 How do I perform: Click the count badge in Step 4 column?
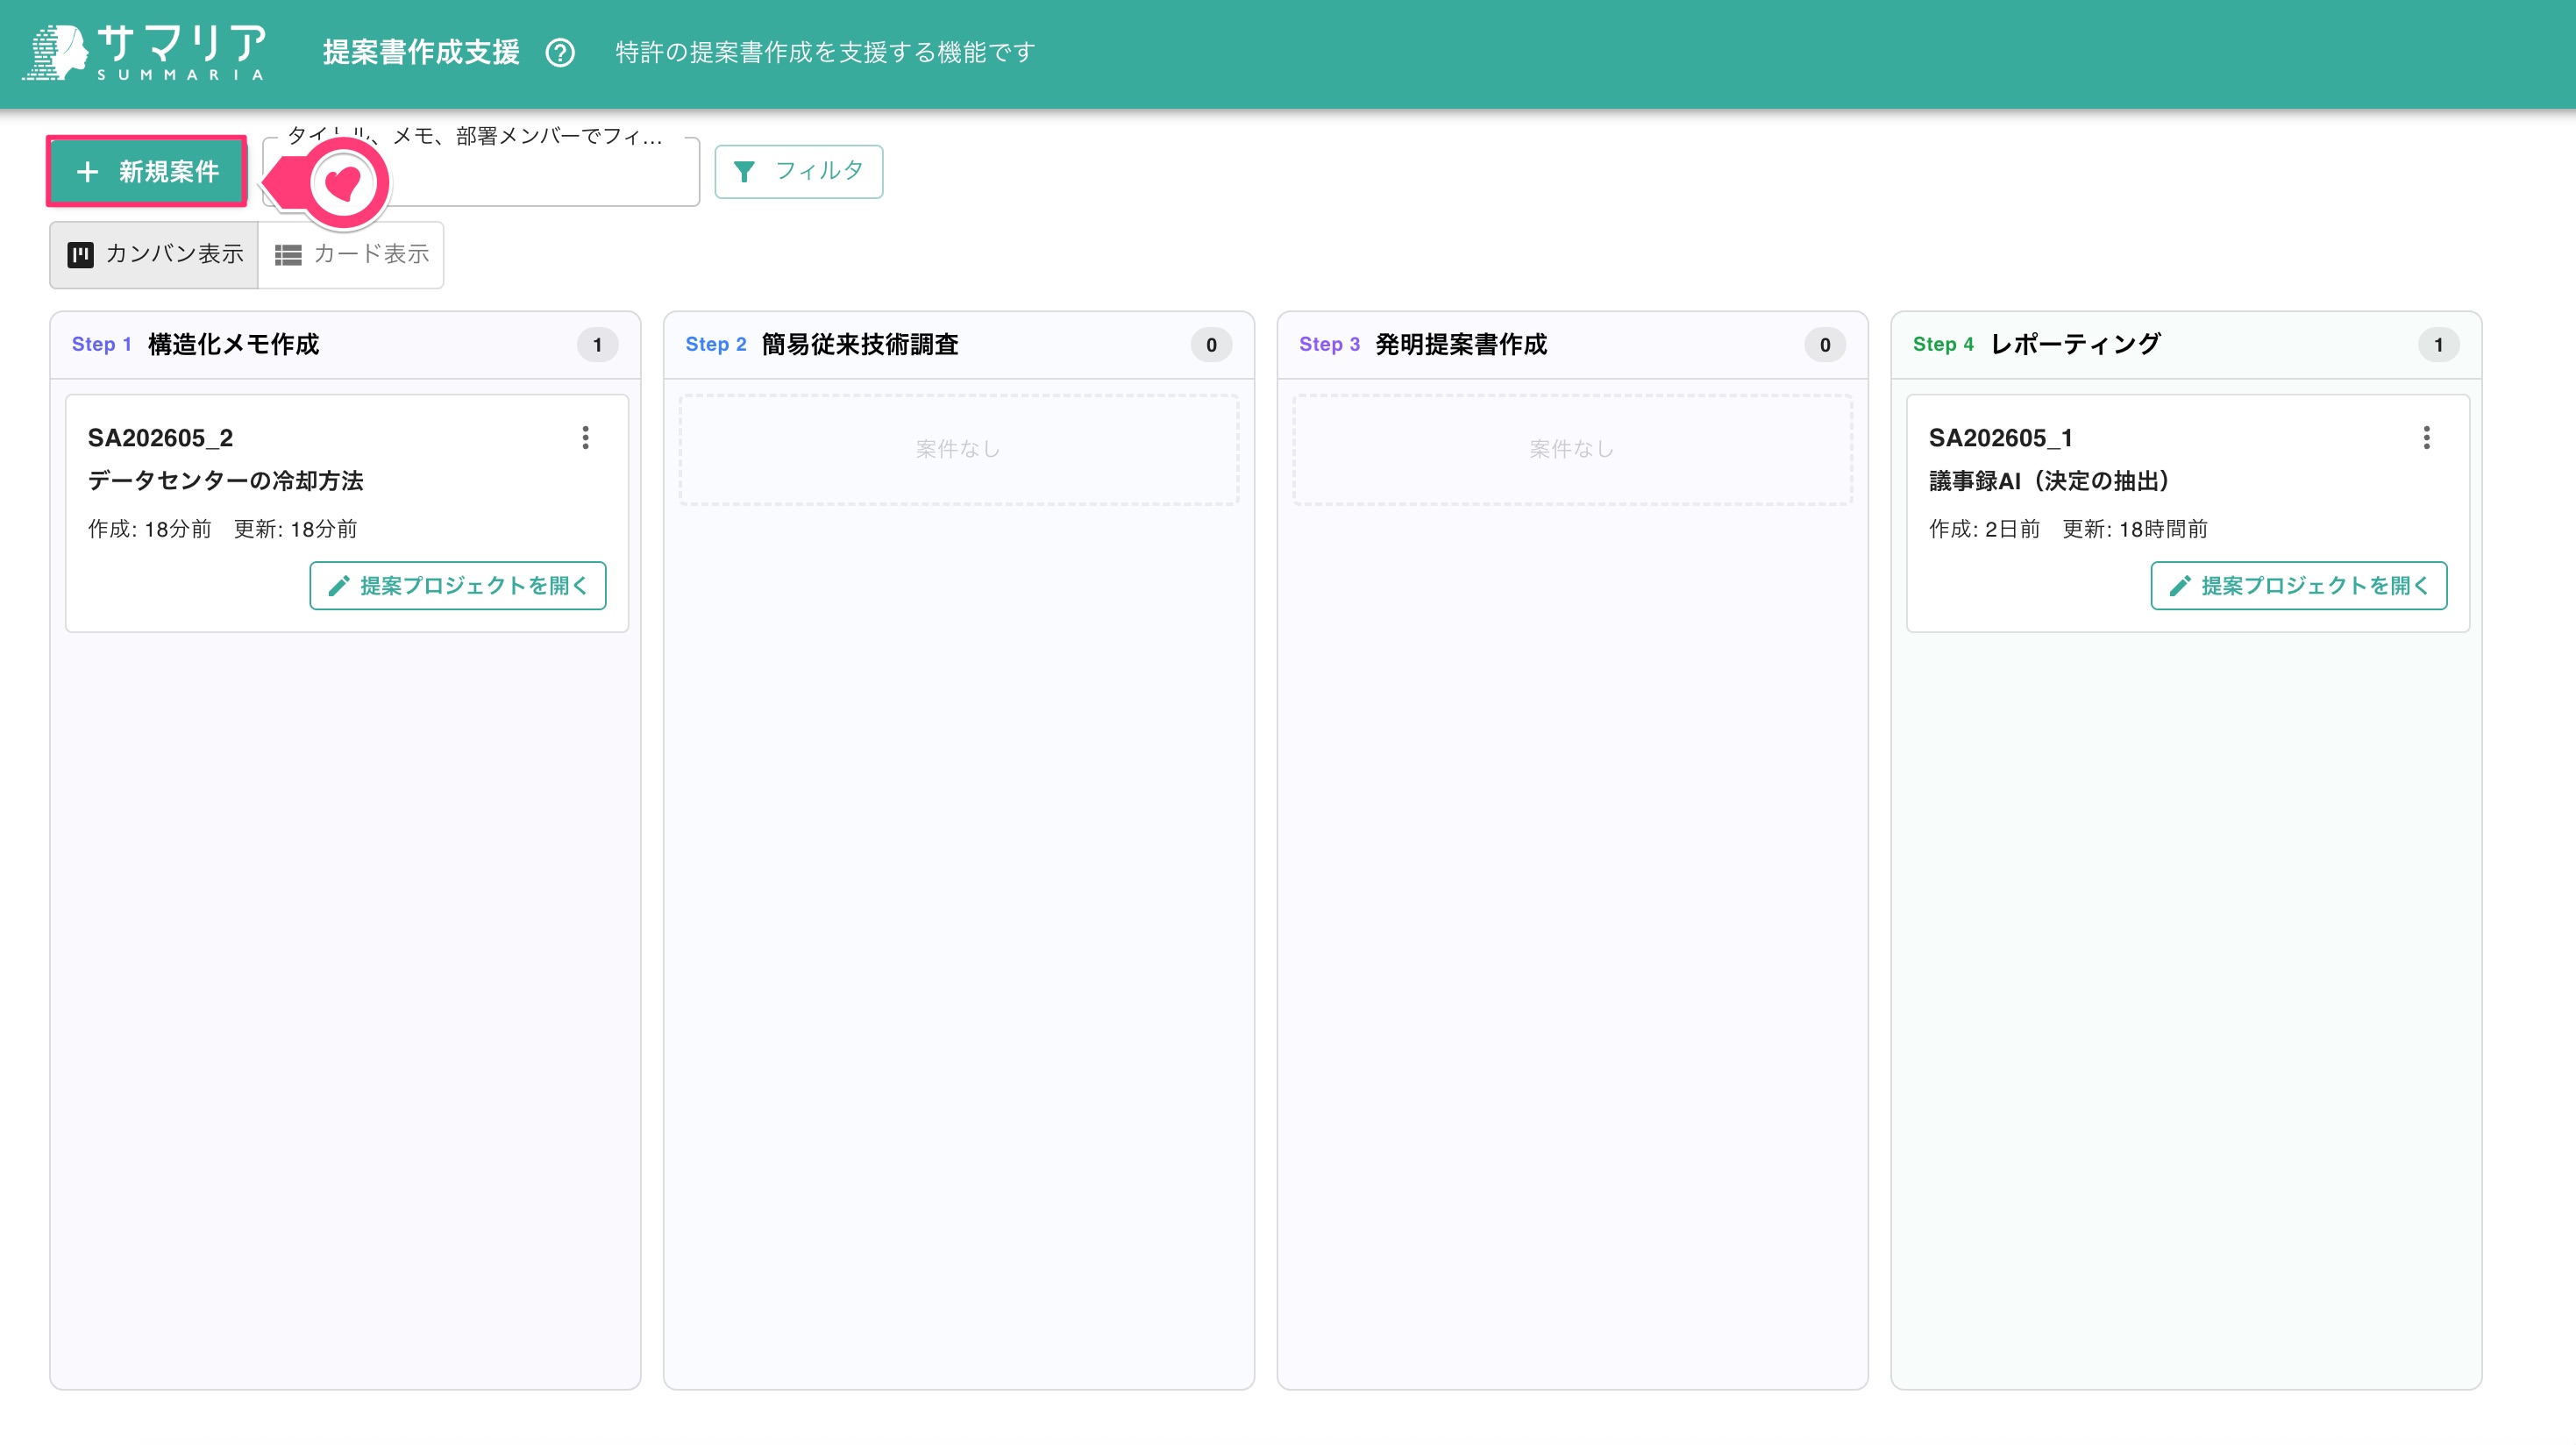pyautogui.click(x=2439, y=345)
